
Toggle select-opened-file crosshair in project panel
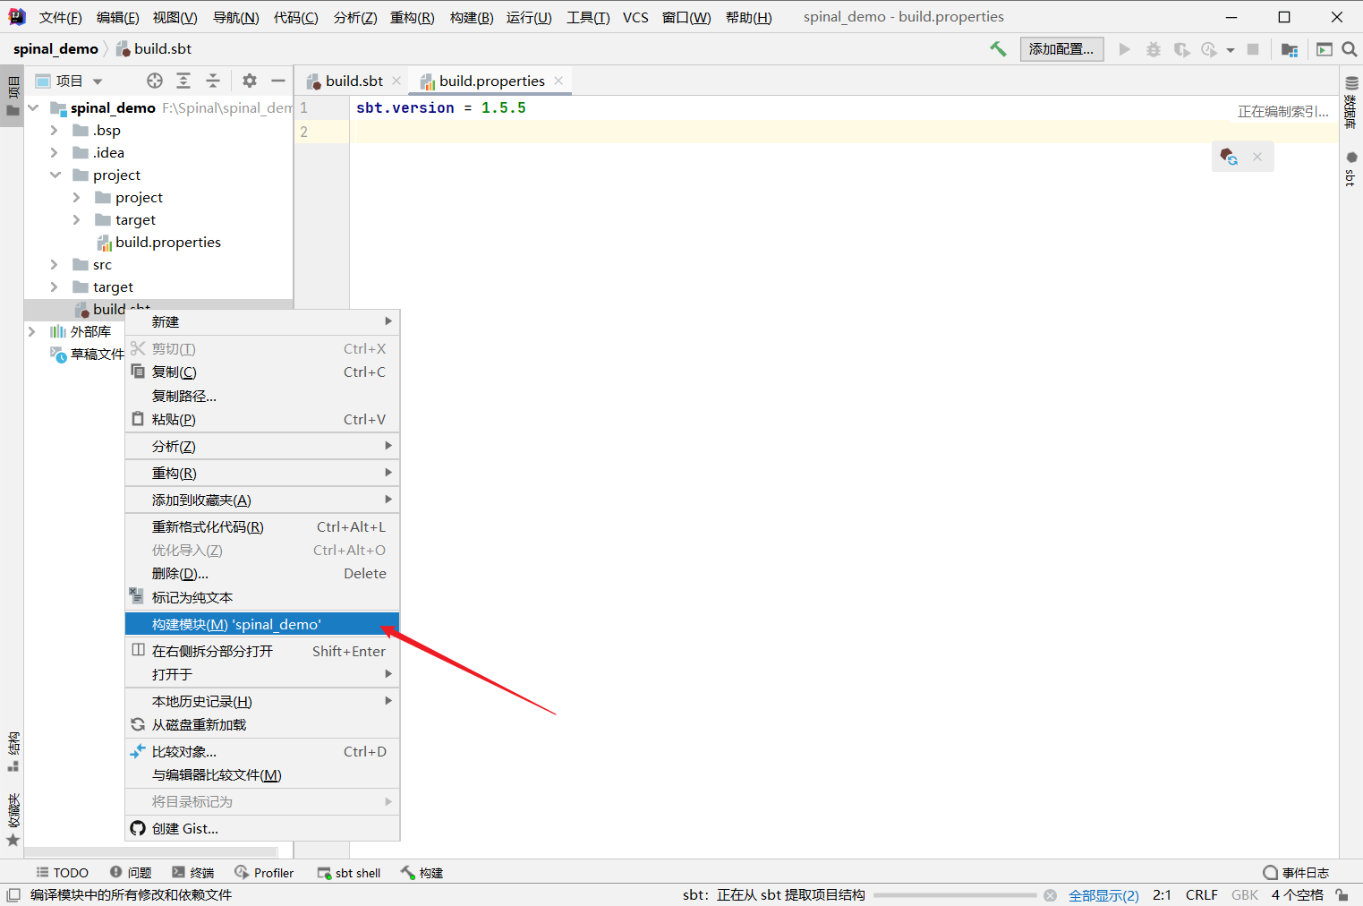point(154,81)
